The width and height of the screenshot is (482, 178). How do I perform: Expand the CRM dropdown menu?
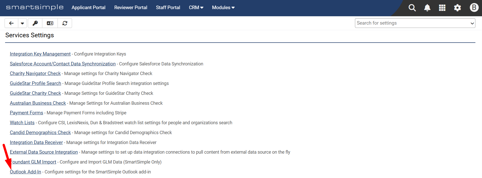[196, 8]
